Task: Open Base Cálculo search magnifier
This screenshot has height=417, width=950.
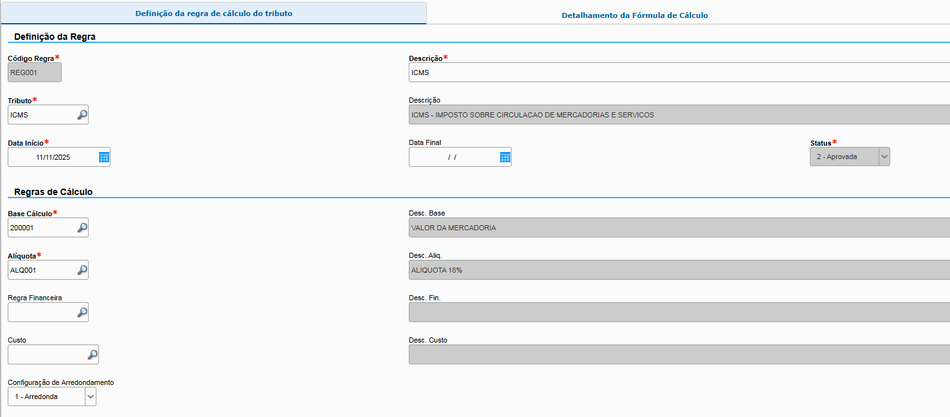Action: [82, 228]
